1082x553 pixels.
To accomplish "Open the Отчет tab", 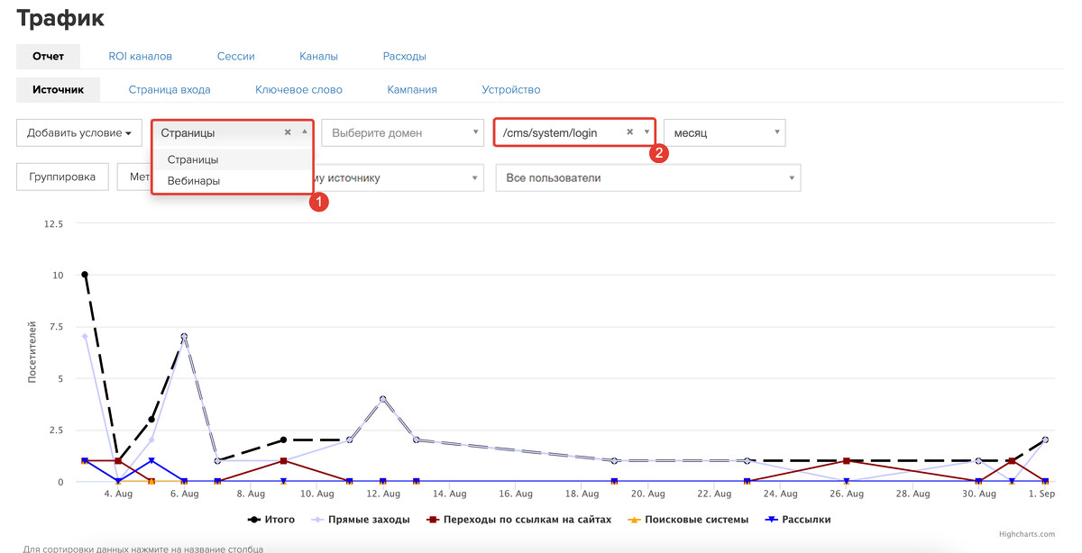I will [x=48, y=56].
